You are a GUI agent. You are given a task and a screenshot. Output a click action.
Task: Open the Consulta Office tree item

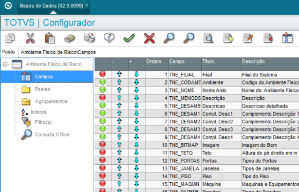pyautogui.click(x=52, y=135)
